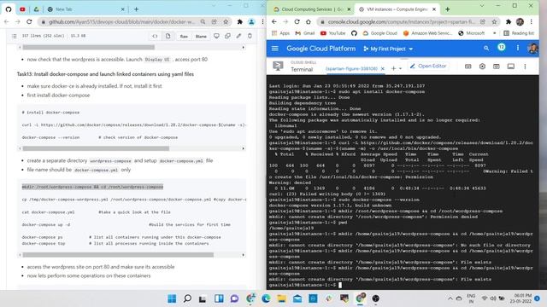
Task: Open the pinned GitHub tab in left browser
Action: (9, 9)
